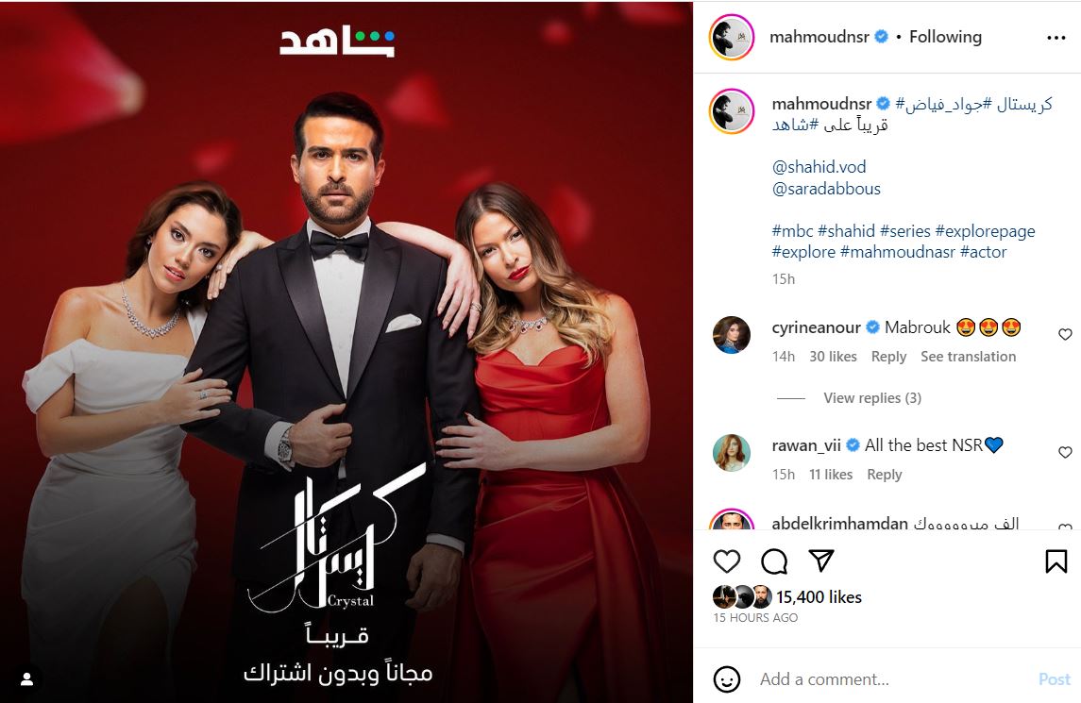This screenshot has width=1081, height=703.
Task: Like cyrineanour's comment heart
Action: (x=1065, y=334)
